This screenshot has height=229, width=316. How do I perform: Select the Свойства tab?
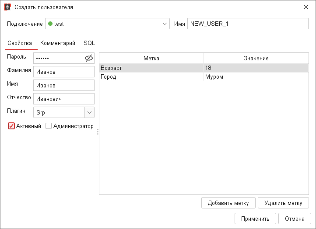click(20, 43)
